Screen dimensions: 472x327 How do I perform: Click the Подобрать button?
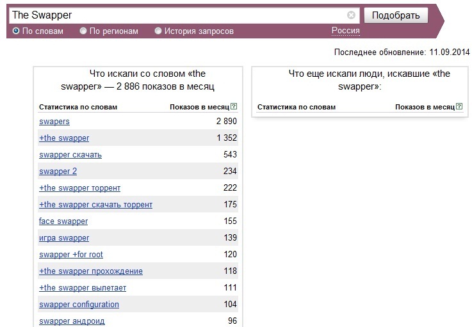(x=396, y=15)
